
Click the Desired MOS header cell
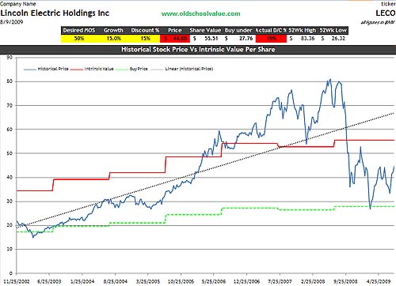point(79,30)
